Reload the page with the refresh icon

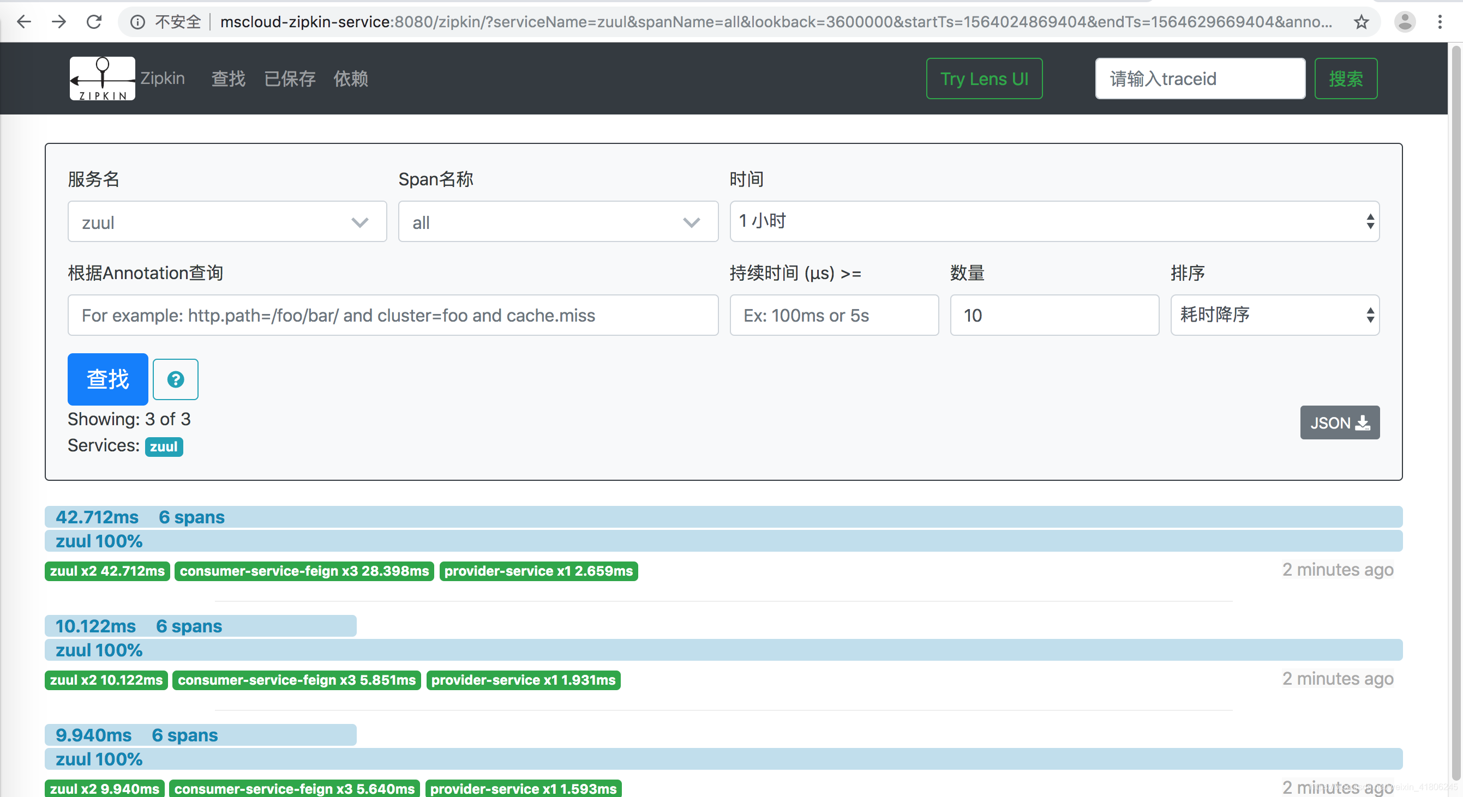tap(94, 22)
